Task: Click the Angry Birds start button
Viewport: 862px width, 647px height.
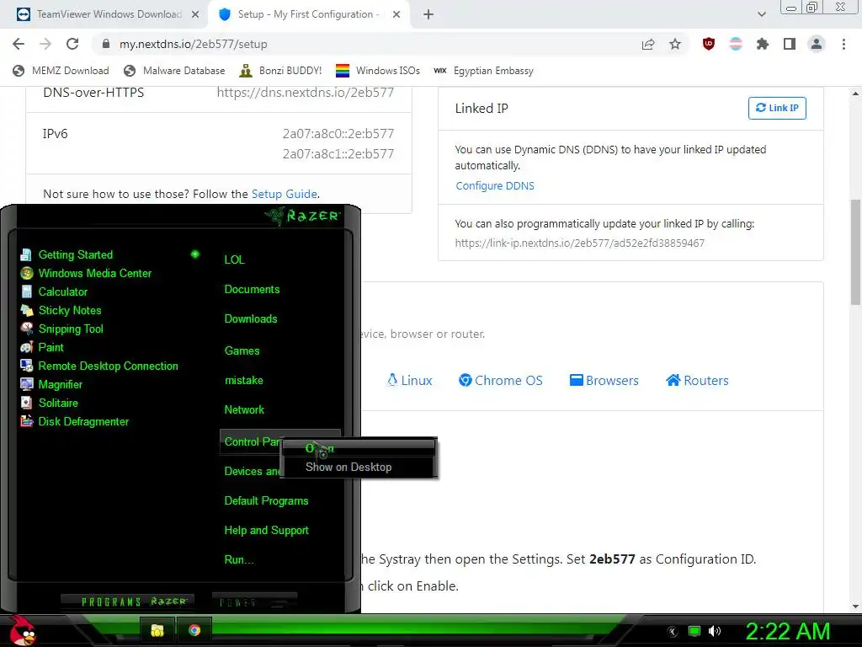Action: [x=22, y=630]
